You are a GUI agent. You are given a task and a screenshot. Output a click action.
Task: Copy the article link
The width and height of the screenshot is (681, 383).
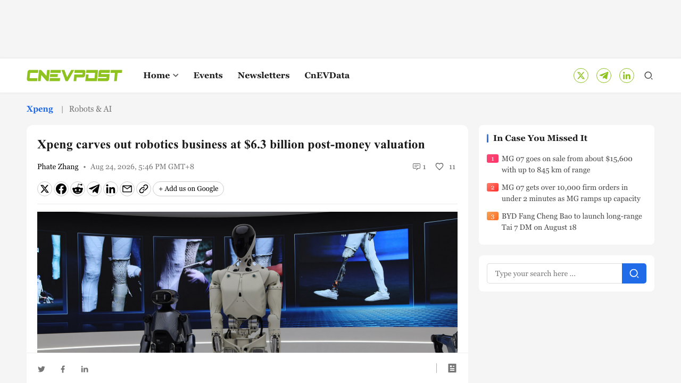144,189
